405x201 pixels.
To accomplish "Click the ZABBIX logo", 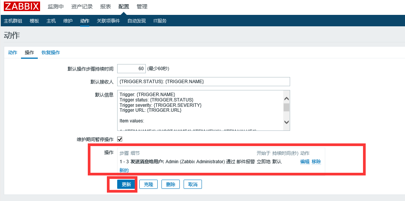I will pyautogui.click(x=22, y=6).
